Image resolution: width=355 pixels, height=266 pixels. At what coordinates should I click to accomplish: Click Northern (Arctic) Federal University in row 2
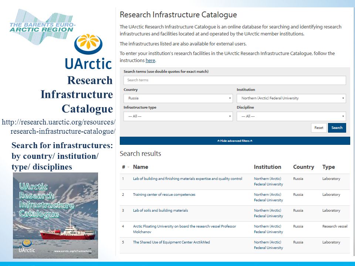click(268, 197)
